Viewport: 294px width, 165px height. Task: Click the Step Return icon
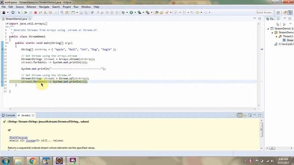[55, 12]
